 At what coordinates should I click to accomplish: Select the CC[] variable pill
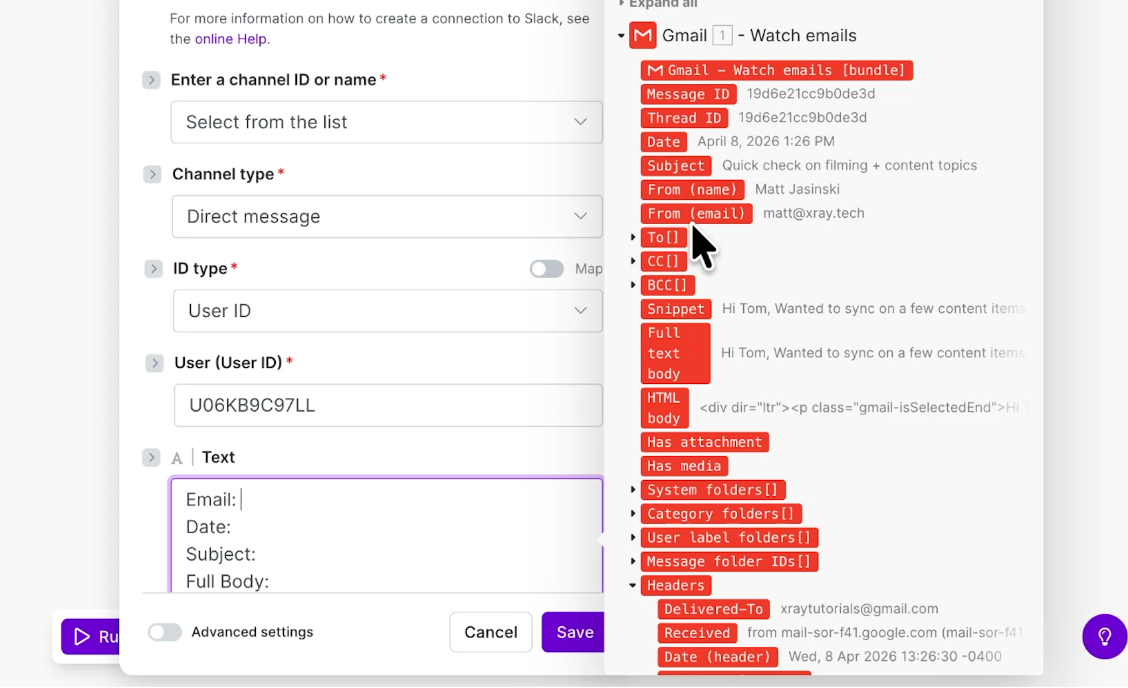(x=663, y=262)
